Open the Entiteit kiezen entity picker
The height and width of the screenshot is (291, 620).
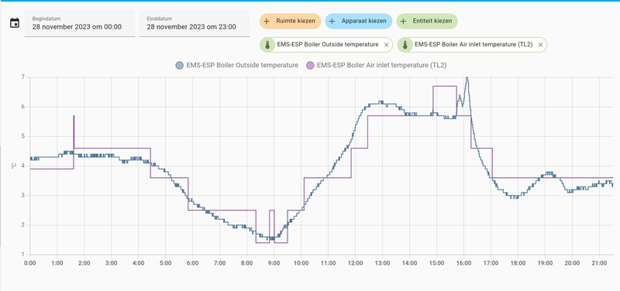coord(427,21)
